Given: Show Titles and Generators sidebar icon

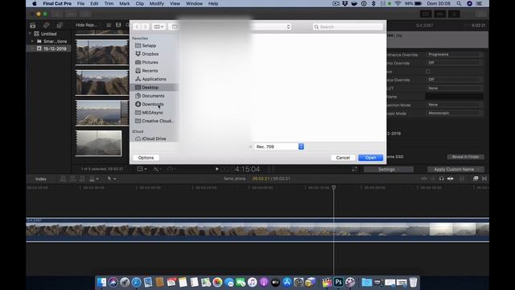Looking at the screenshot, I should pyautogui.click(x=60, y=25).
